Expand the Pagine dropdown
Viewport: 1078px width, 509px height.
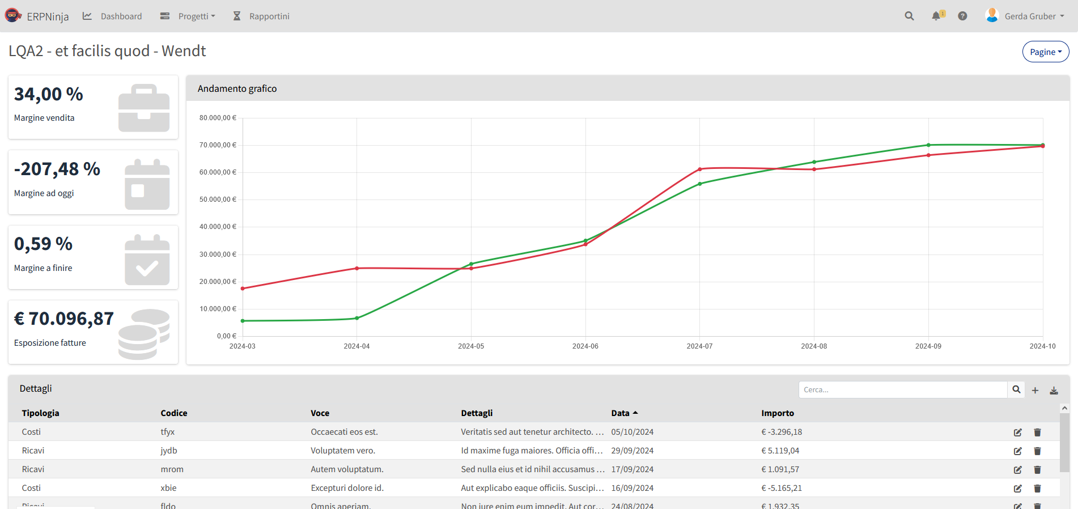tap(1046, 52)
